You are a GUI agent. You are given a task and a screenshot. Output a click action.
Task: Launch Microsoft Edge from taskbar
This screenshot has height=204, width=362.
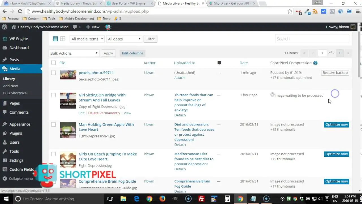coord(137,199)
